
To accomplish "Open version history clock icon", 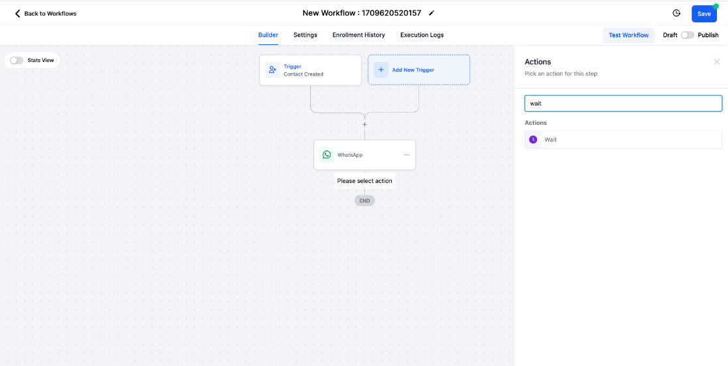I will (677, 14).
